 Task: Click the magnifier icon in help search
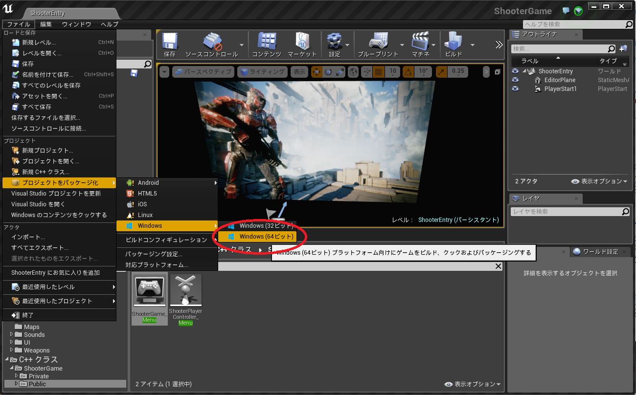(629, 24)
